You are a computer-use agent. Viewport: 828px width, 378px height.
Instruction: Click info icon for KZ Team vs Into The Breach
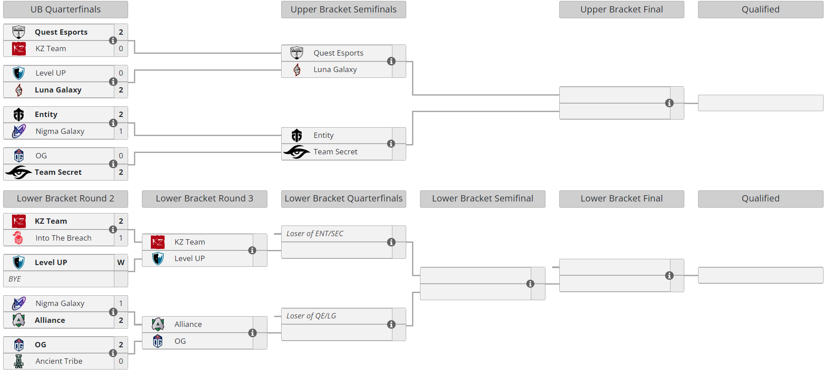click(x=113, y=229)
